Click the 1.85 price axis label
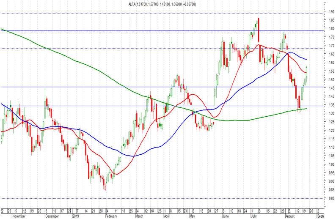Image resolution: width=336 pixels, height=219 pixels. click(332, 20)
